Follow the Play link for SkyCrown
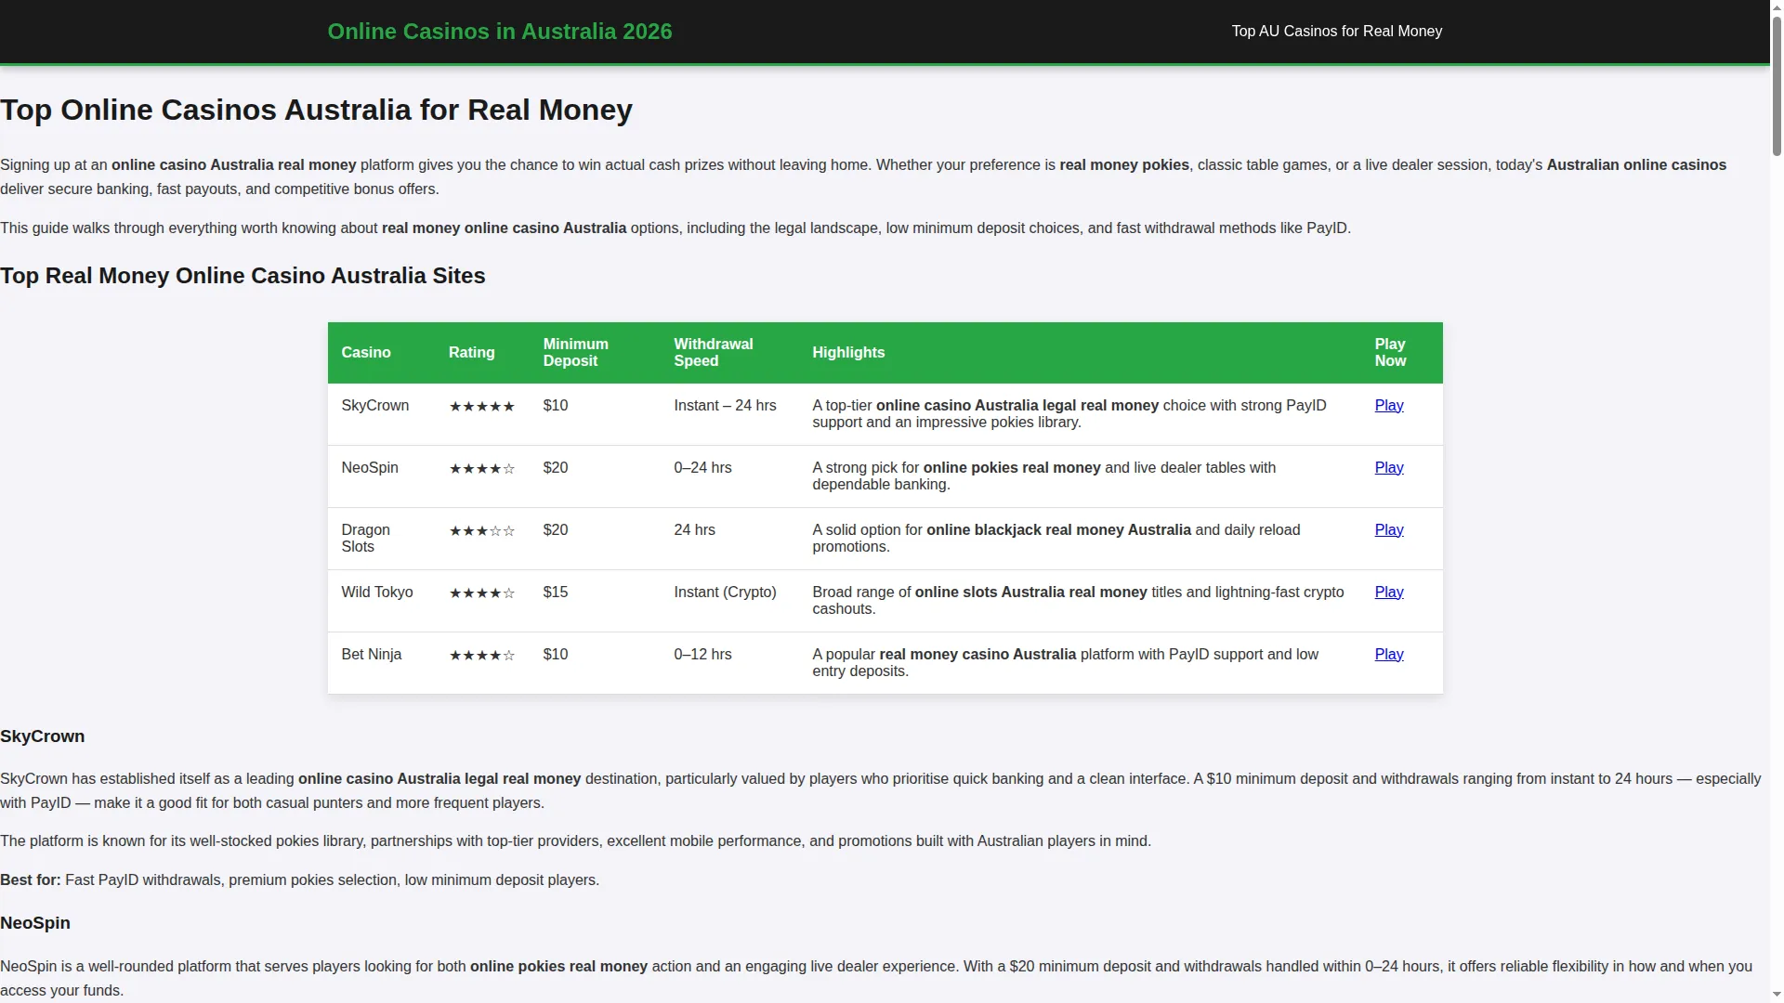Image resolution: width=1784 pixels, height=1003 pixels. pos(1388,406)
